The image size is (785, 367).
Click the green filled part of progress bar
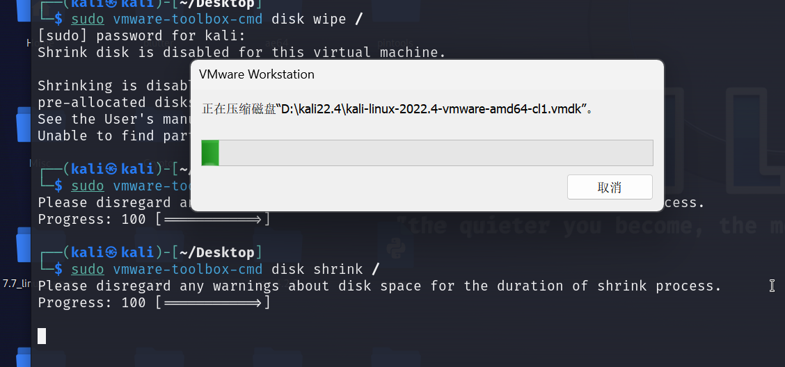210,153
